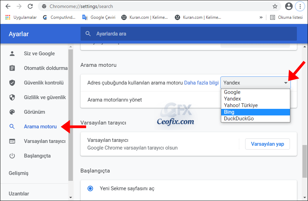Open Okuma listesi reading list
The height and width of the screenshot is (201, 308).
[286, 17]
